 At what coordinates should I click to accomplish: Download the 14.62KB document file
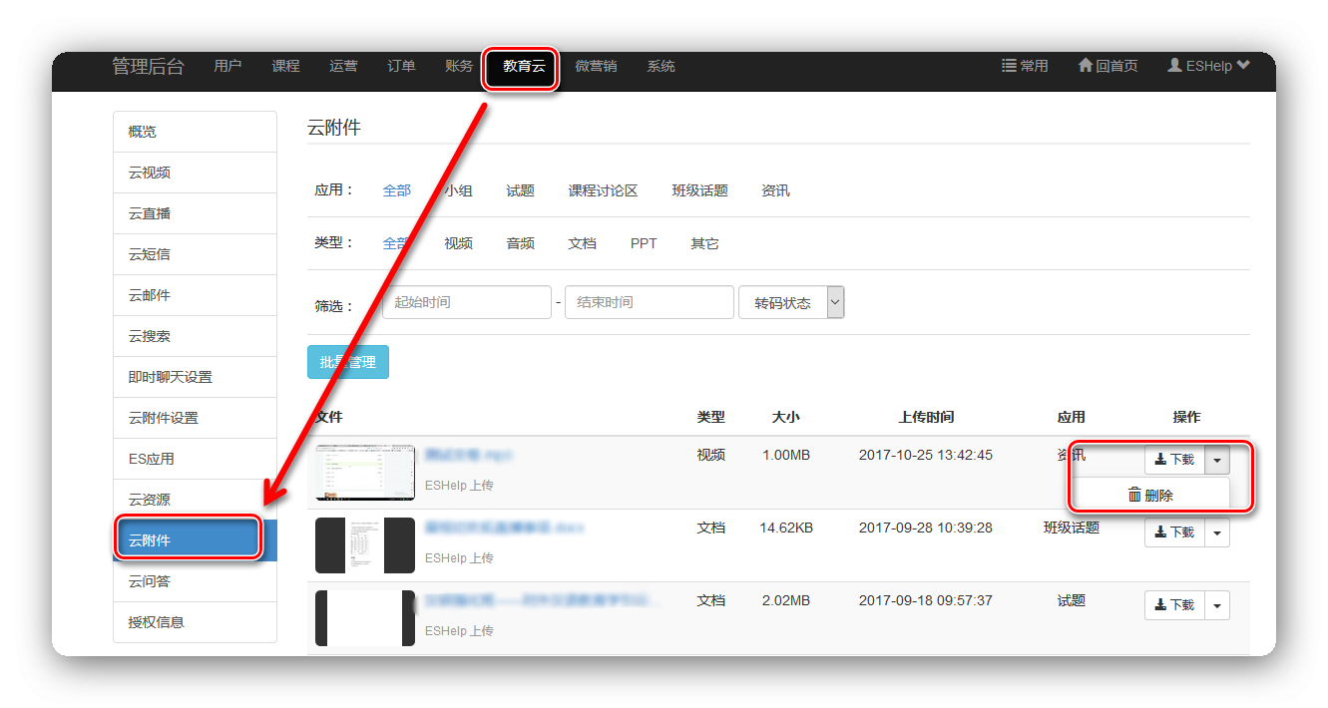point(1174,532)
